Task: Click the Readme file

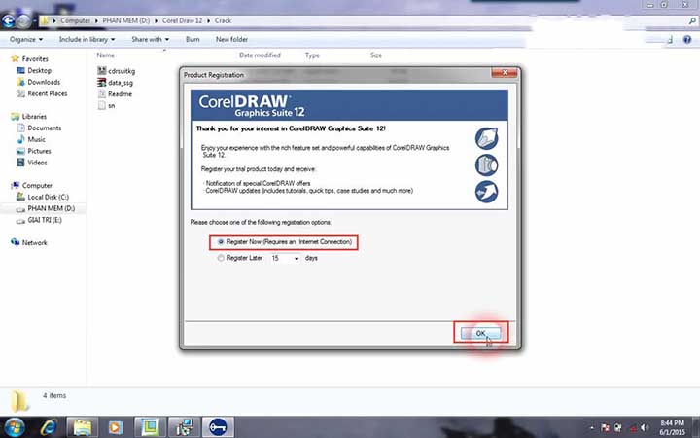Action: click(x=120, y=94)
